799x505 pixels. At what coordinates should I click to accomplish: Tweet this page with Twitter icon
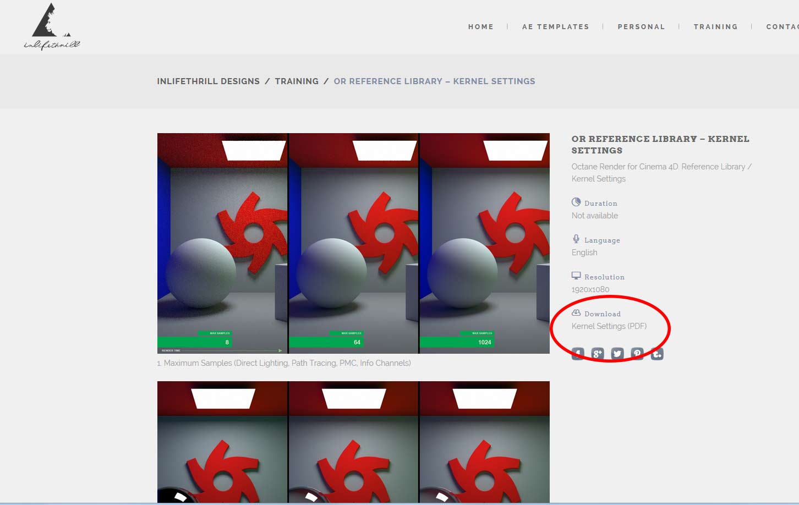coord(617,354)
